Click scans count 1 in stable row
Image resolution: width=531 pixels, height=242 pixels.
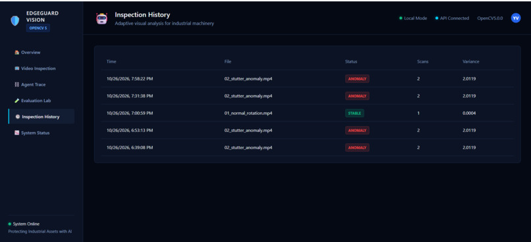pyautogui.click(x=418, y=113)
